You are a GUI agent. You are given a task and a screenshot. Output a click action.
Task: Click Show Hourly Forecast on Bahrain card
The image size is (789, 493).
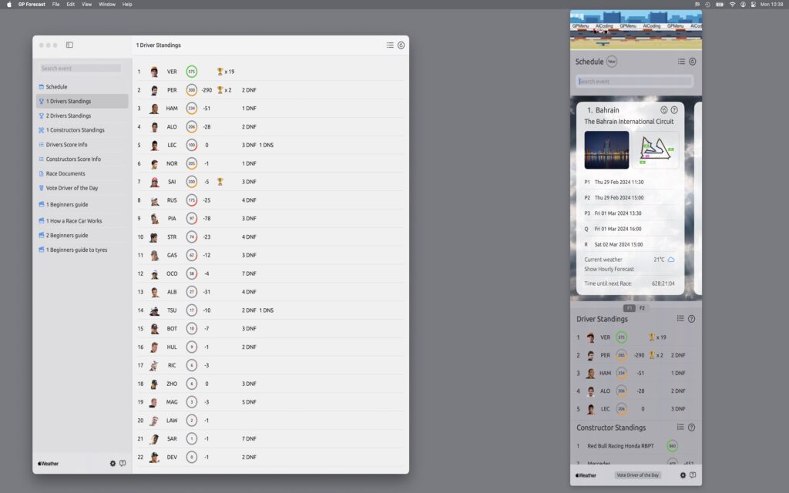tap(609, 269)
